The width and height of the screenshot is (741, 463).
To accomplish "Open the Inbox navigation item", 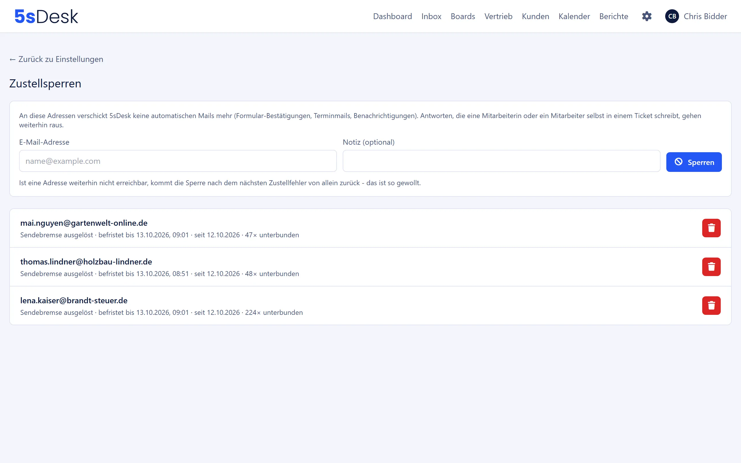I will 431,16.
